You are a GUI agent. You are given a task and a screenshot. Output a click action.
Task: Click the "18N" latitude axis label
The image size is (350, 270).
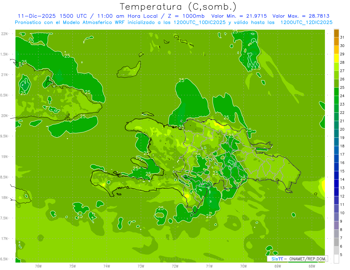click(x=5, y=197)
